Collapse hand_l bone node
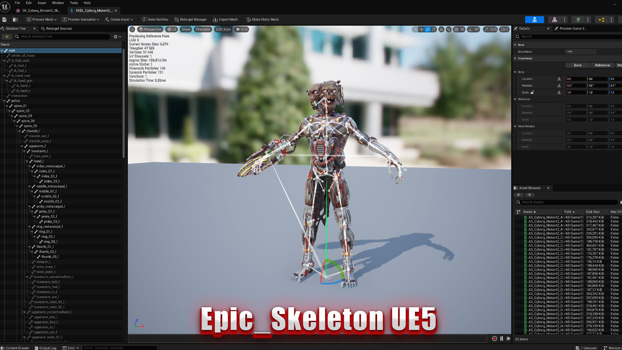The width and height of the screenshot is (622, 350). pyautogui.click(x=27, y=161)
